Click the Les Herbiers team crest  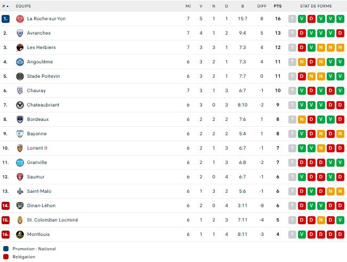[x=20, y=47]
